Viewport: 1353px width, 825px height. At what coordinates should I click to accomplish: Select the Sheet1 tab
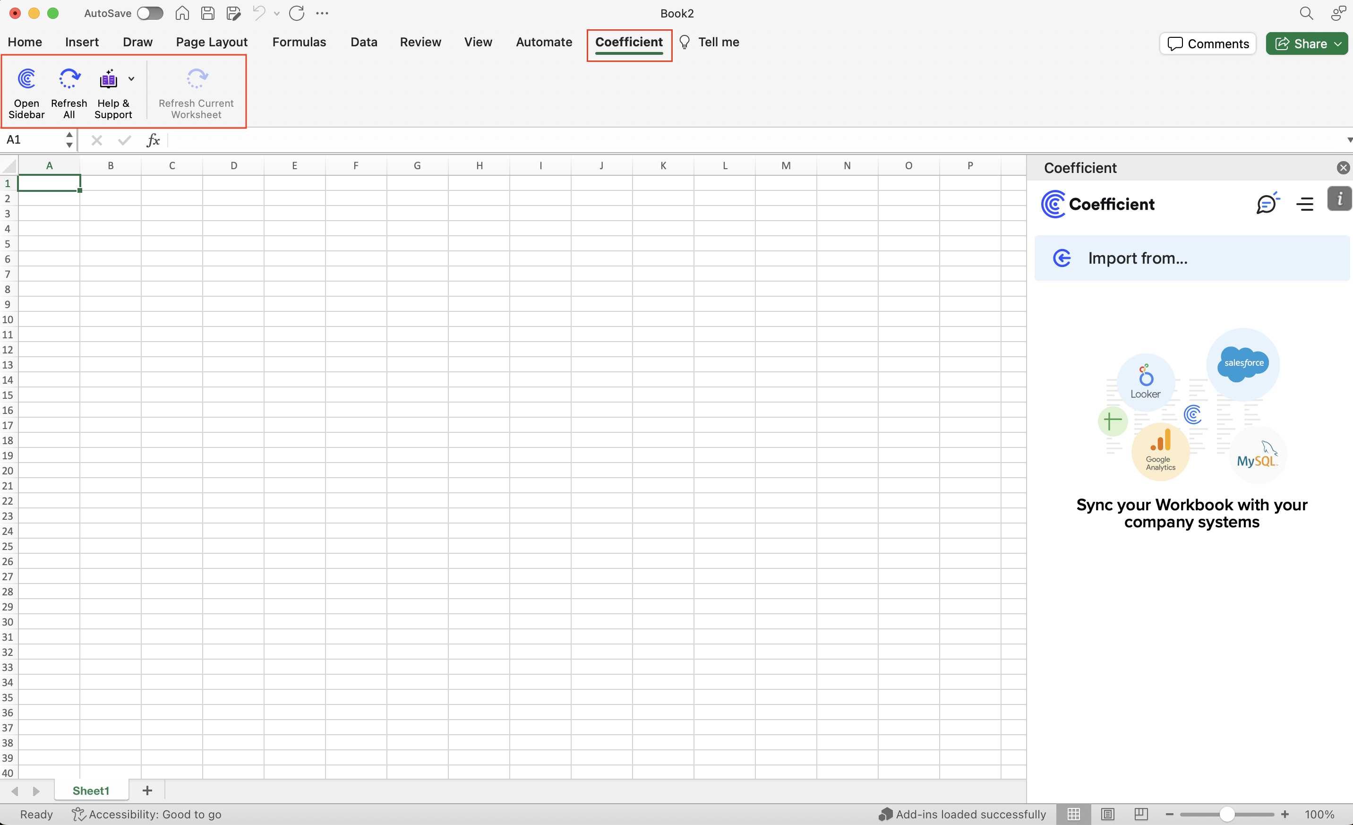click(91, 791)
